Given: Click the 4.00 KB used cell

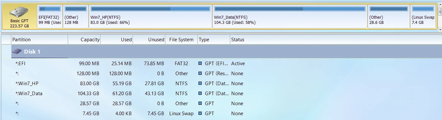Looking at the screenshot, I should (123, 114).
